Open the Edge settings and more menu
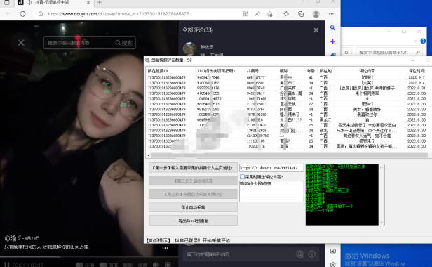The width and height of the screenshot is (432, 267). click(x=331, y=14)
